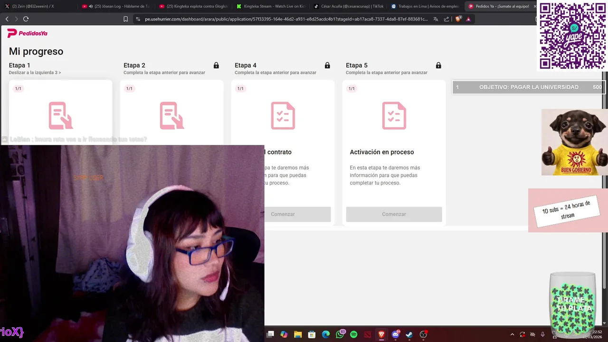Show hidden system tray icons

point(512,334)
